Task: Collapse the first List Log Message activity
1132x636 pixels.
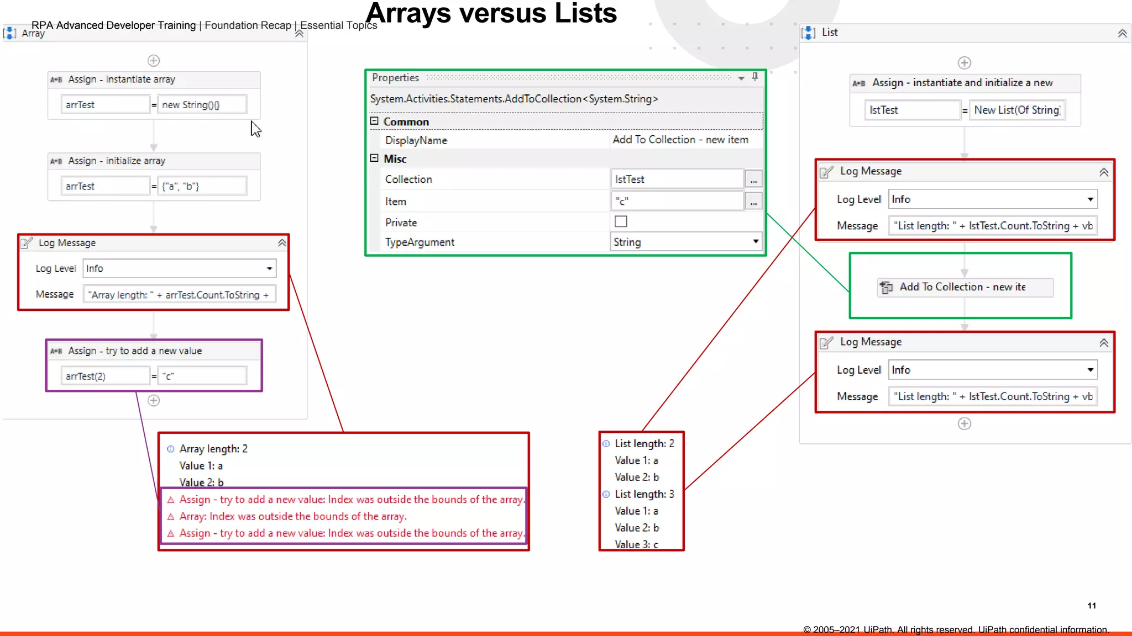Action: [1104, 172]
